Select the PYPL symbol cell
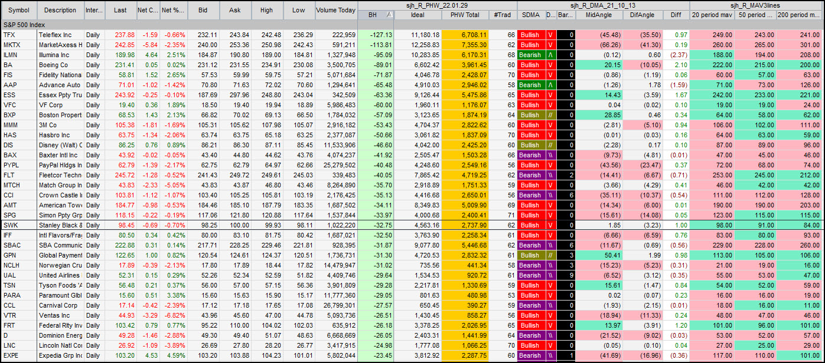 pos(19,165)
